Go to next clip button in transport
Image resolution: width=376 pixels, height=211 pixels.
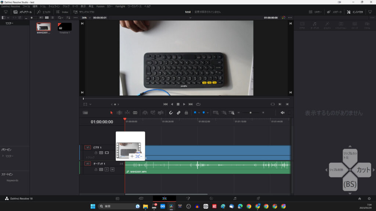click(280, 104)
